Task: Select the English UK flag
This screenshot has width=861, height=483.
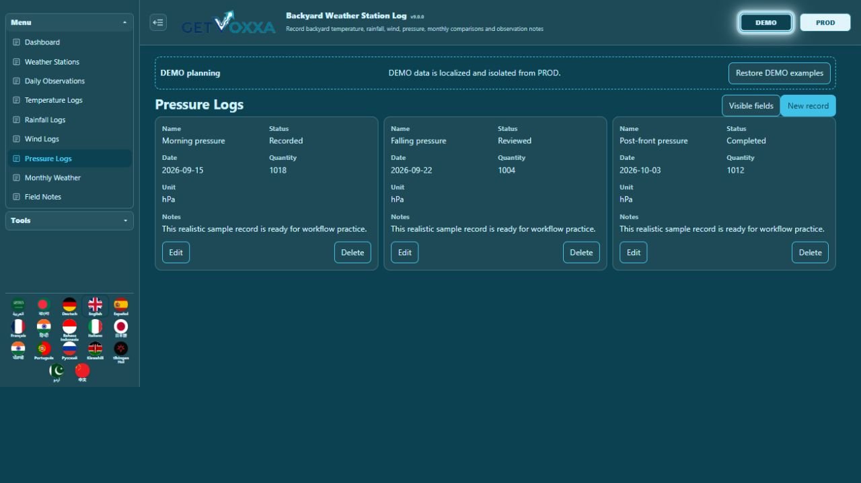Action: 95,307
